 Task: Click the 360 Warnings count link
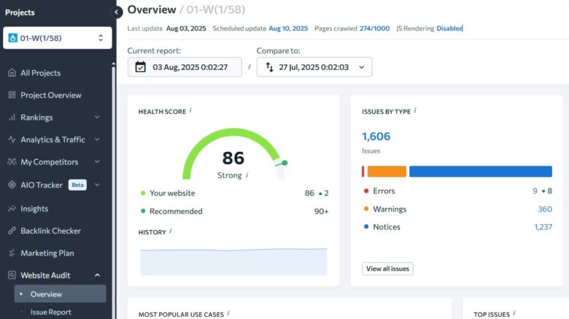point(544,209)
